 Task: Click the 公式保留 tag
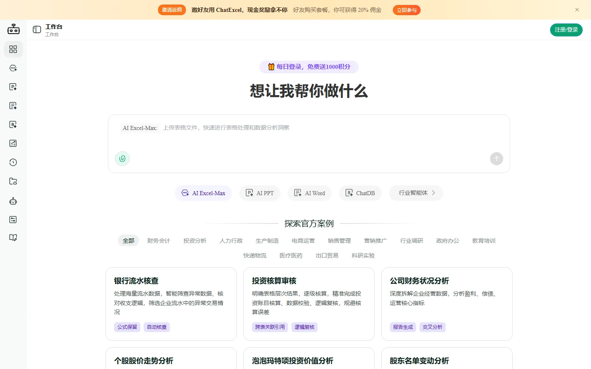click(x=127, y=327)
